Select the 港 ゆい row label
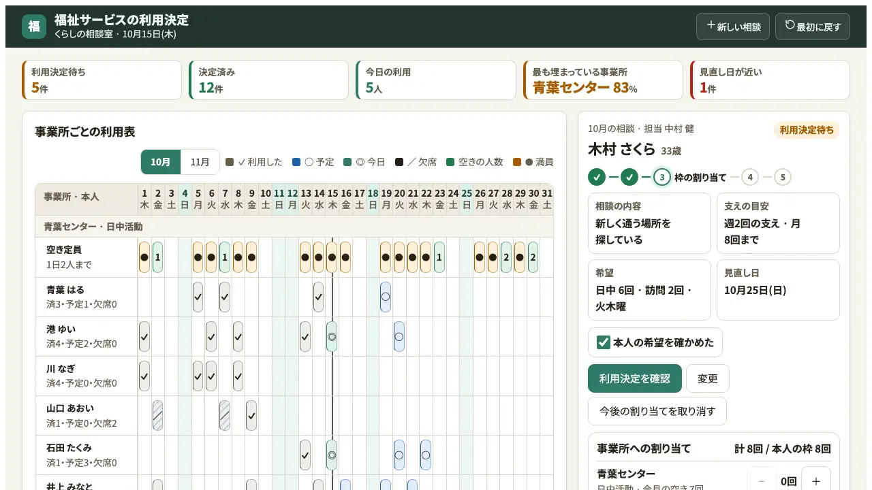Screen dimensions: 872x490 [87, 336]
